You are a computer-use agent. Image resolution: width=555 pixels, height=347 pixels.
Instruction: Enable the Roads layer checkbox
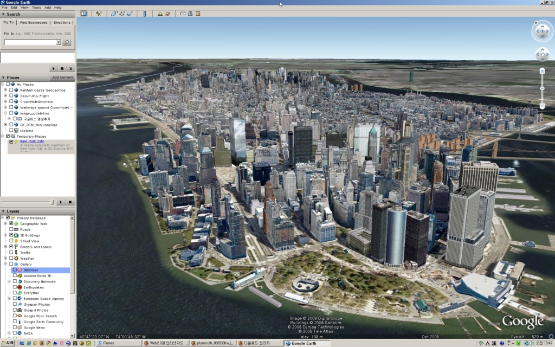tap(11, 229)
